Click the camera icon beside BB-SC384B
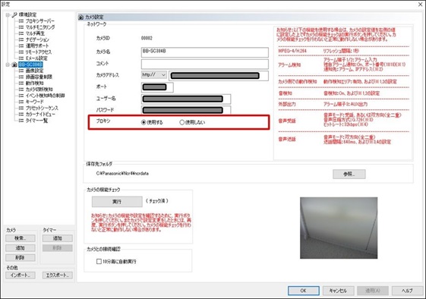 [14, 65]
